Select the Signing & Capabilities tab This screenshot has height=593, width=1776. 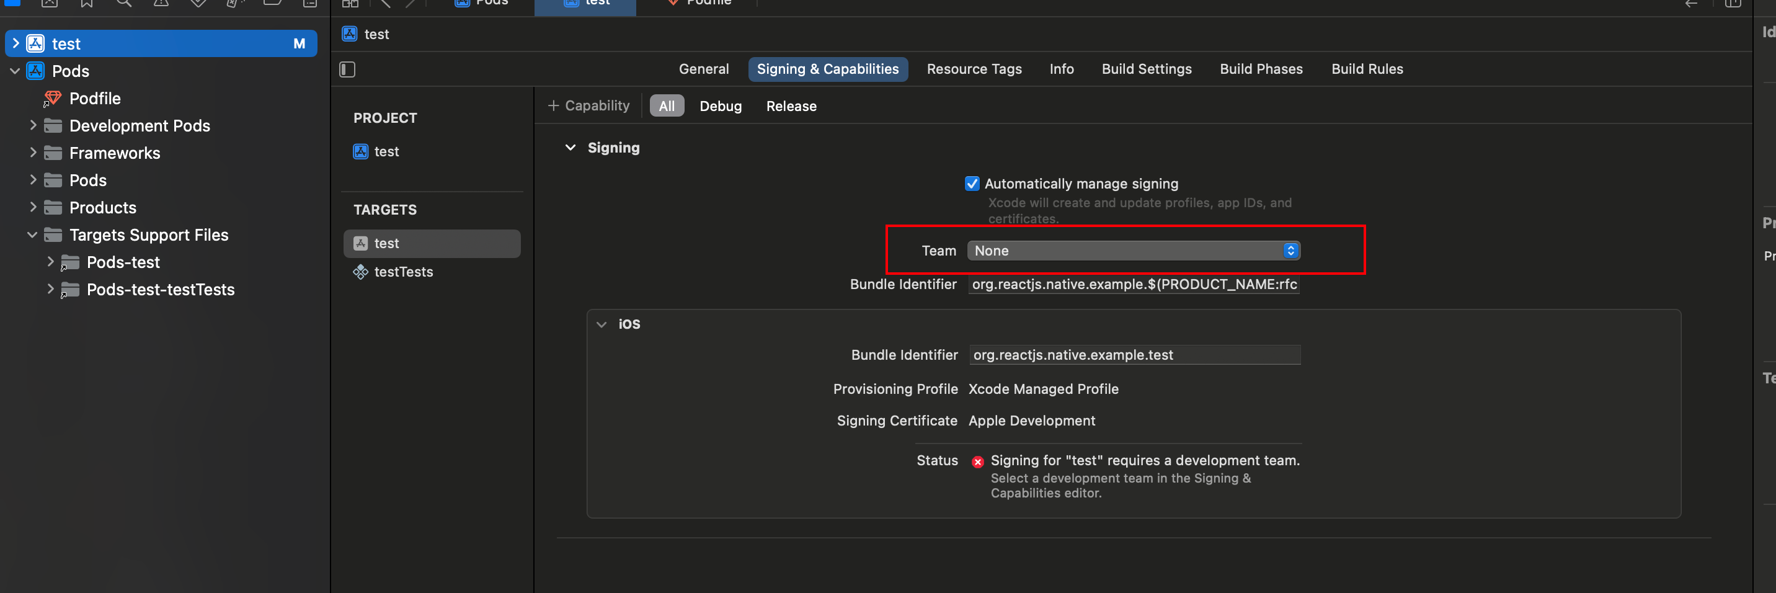point(827,69)
